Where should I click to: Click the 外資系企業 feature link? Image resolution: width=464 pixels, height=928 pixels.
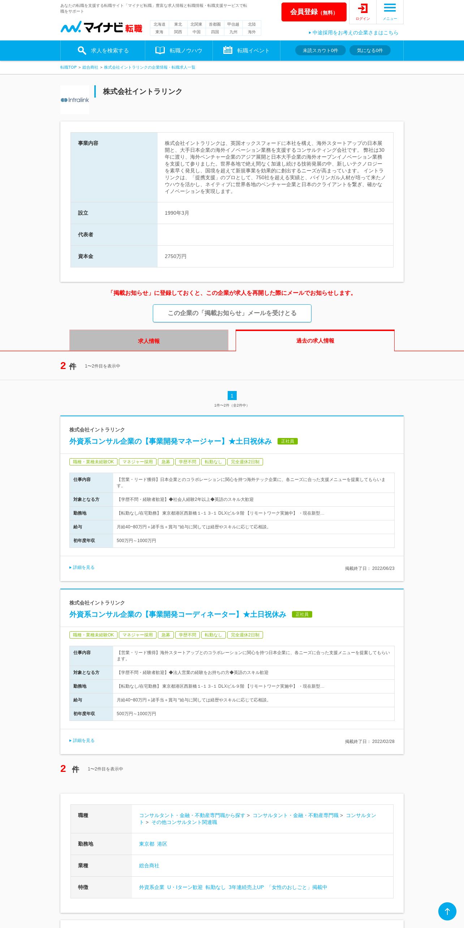(x=152, y=887)
